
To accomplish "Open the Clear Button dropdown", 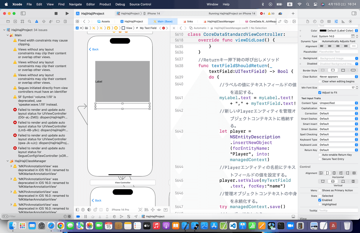I will (338, 77).
